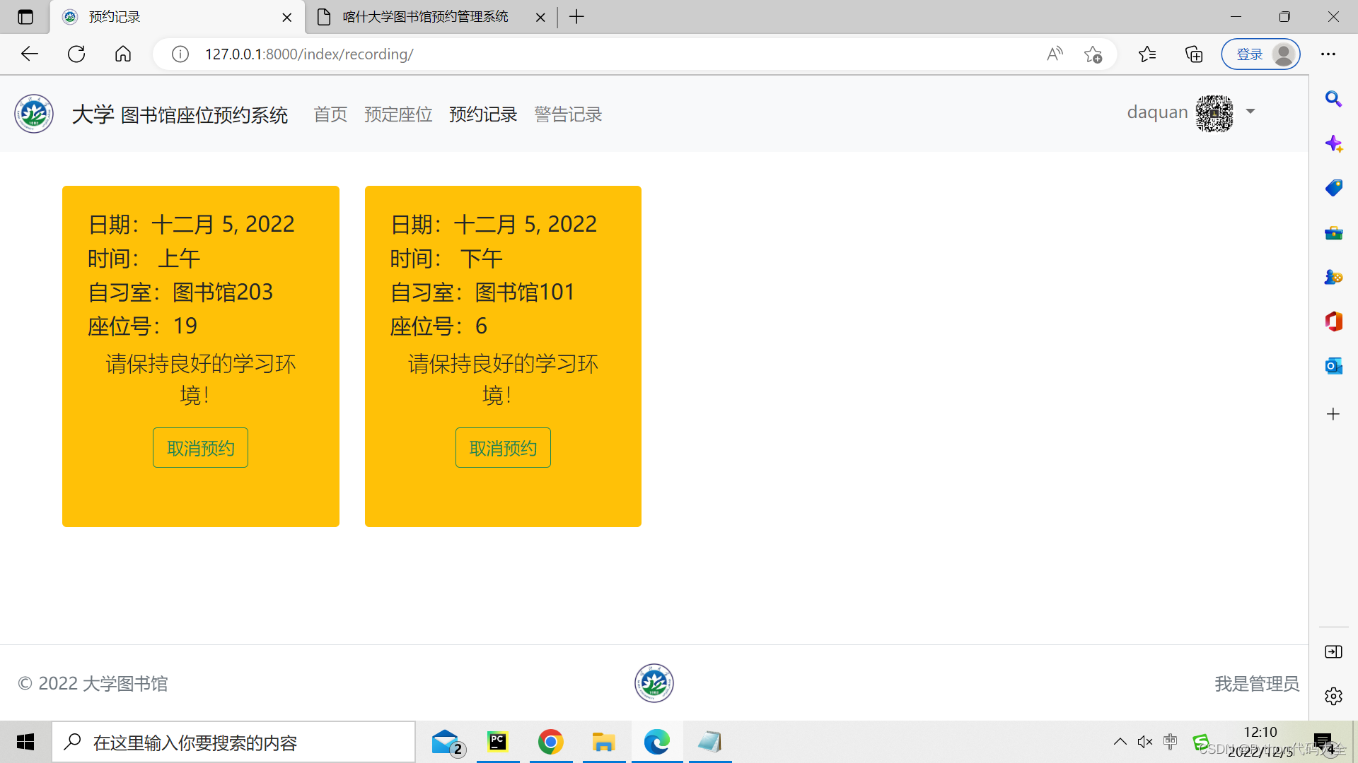Open the sidebar shopping tag icon
1358x763 pixels.
pos(1333,188)
